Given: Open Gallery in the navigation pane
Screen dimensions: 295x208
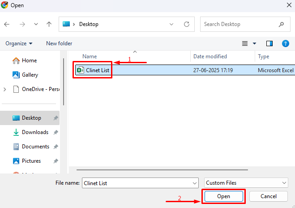Looking at the screenshot, I should (x=30, y=75).
